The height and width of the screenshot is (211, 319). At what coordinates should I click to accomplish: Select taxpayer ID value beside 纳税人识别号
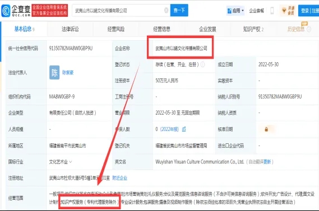coord(280,97)
